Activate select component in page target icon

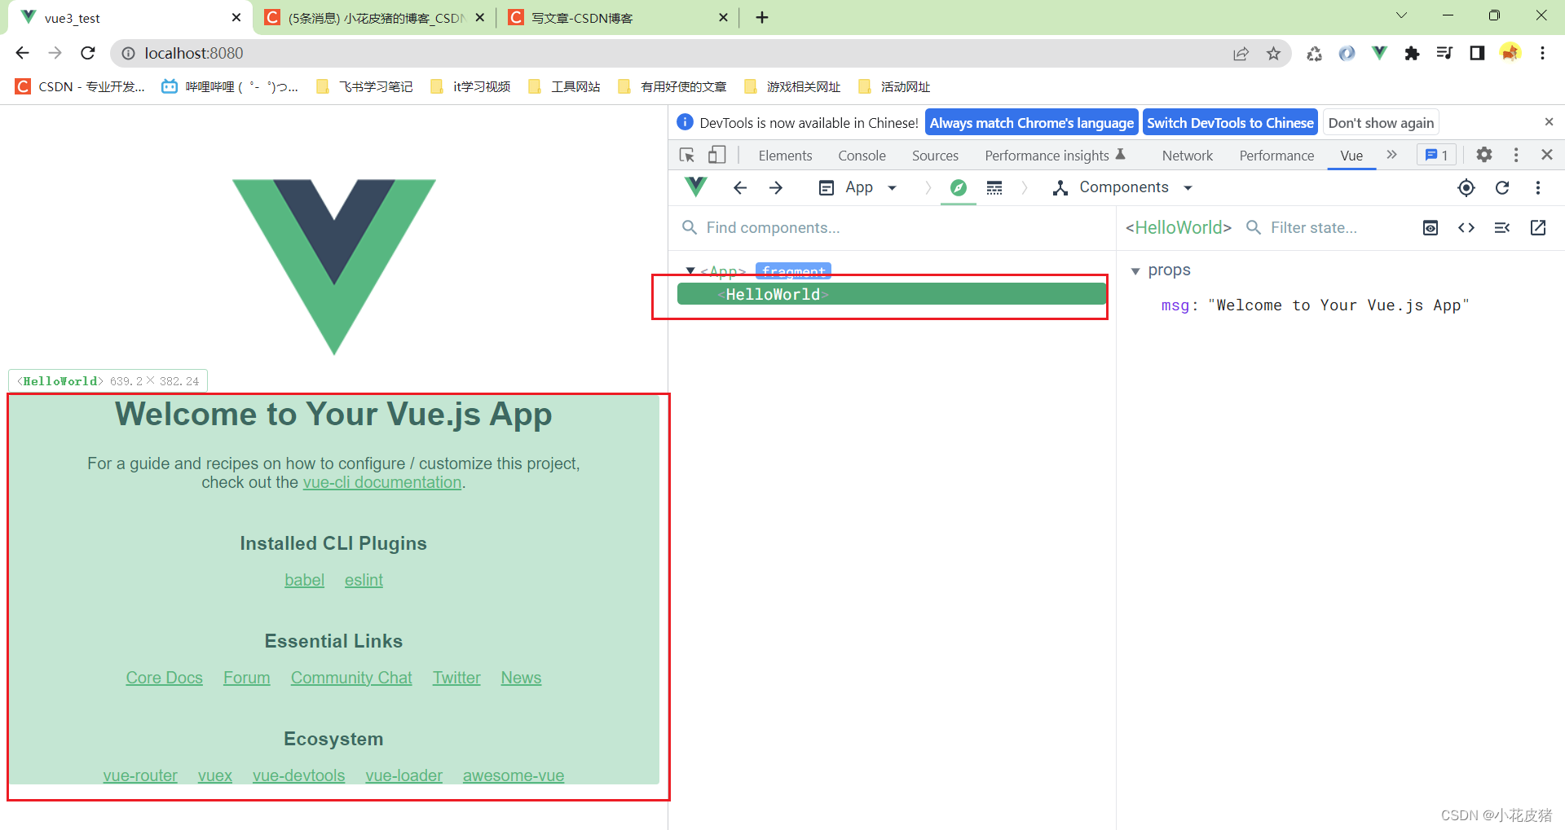pos(1466,188)
